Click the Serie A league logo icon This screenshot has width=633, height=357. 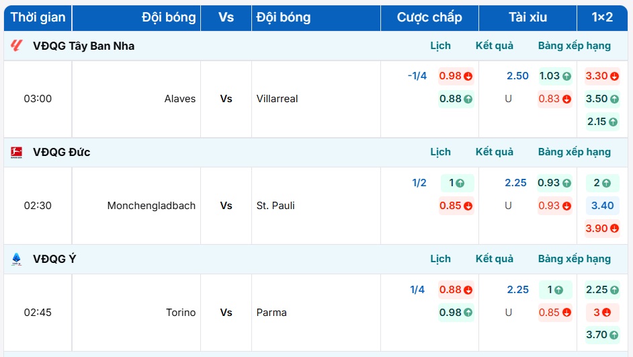[17, 259]
